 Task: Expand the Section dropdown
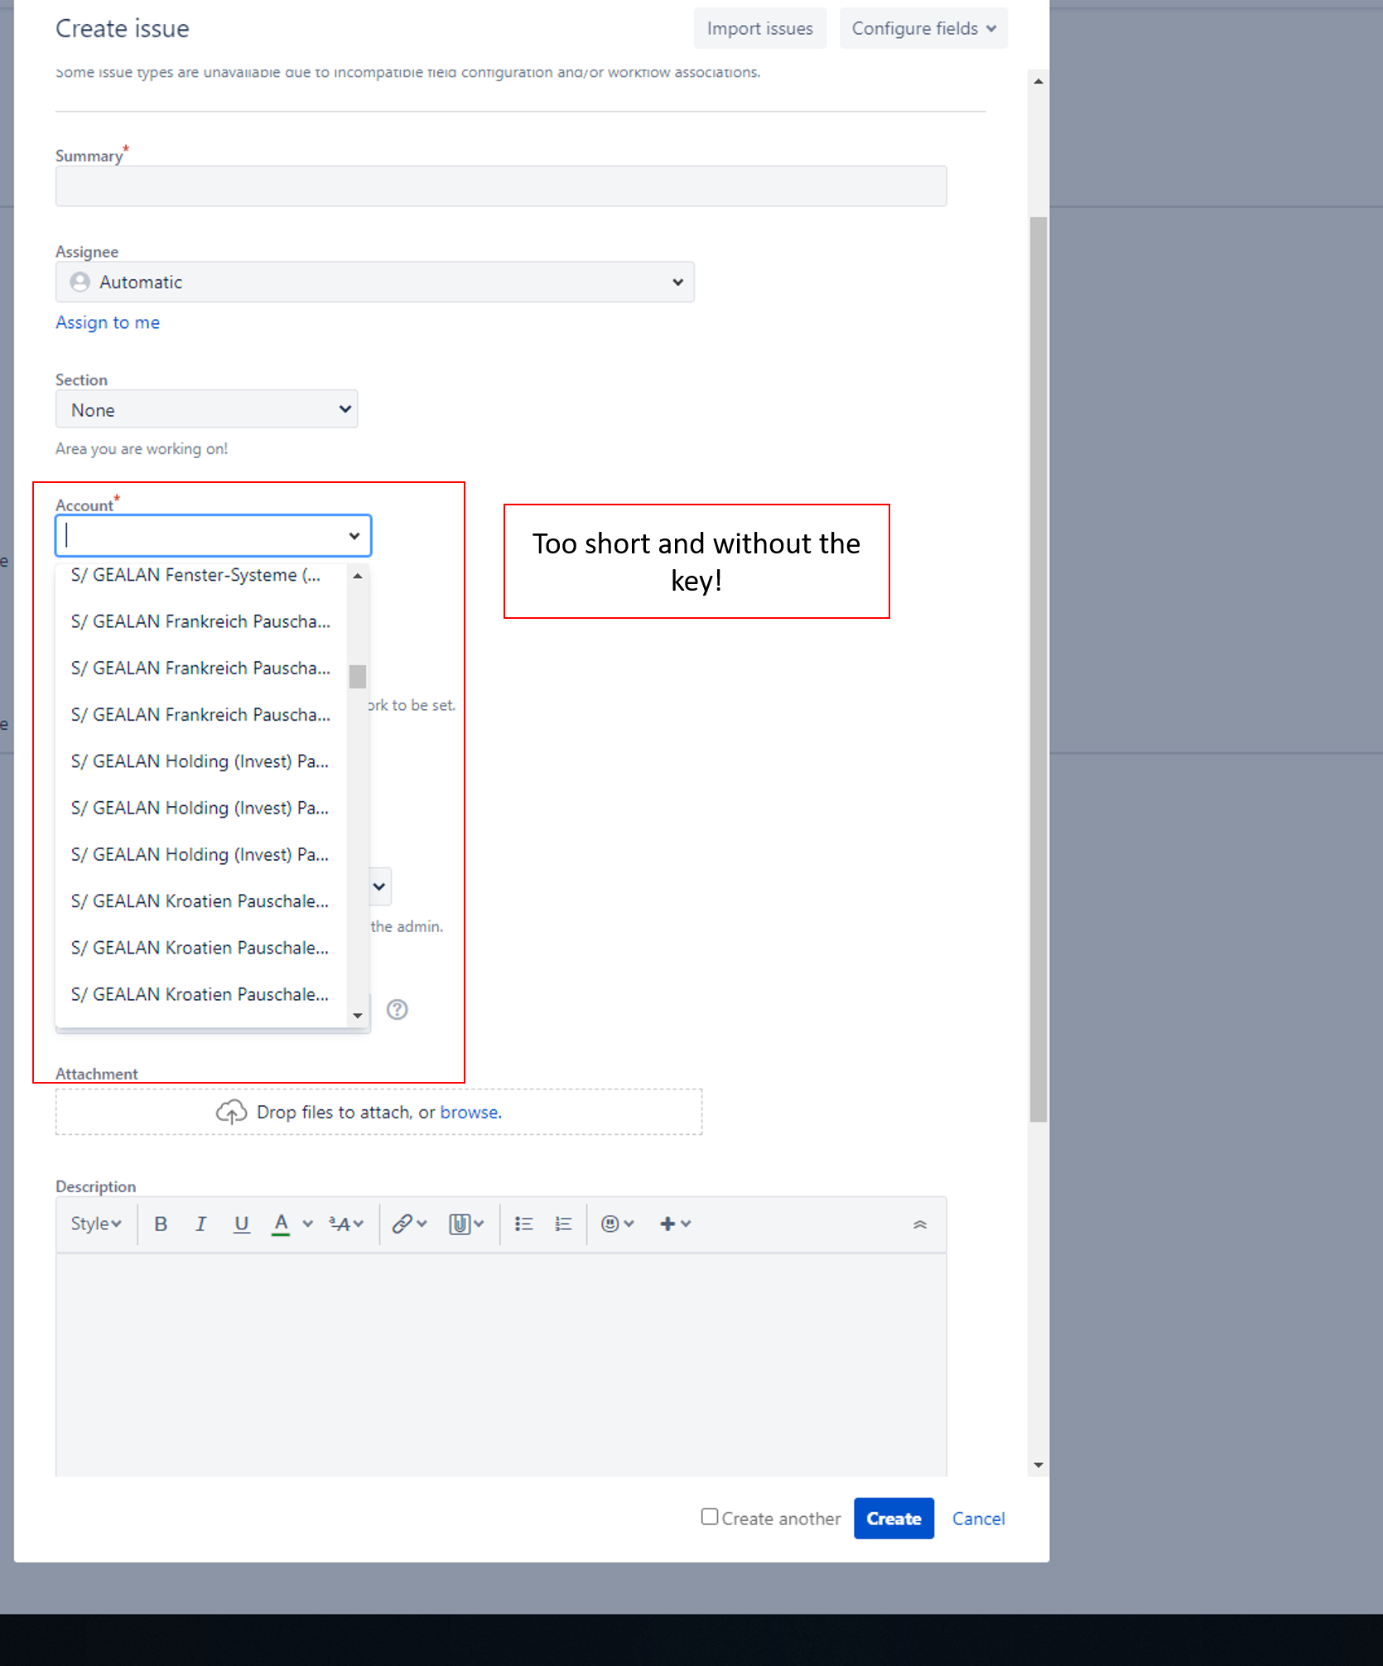(206, 409)
